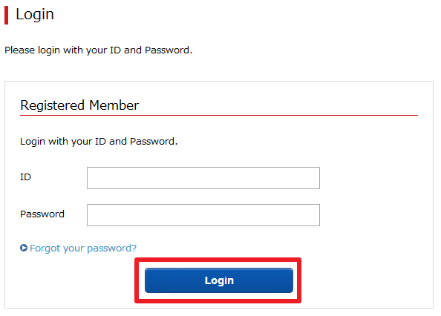
Task: Click the word 'Forgot' in the blue link
Action: [x=45, y=248]
